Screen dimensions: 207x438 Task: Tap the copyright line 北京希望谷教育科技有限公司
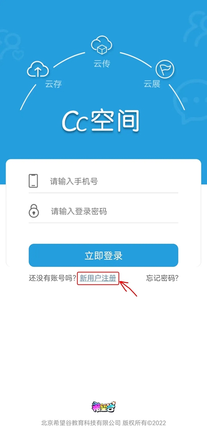(x=81, y=423)
